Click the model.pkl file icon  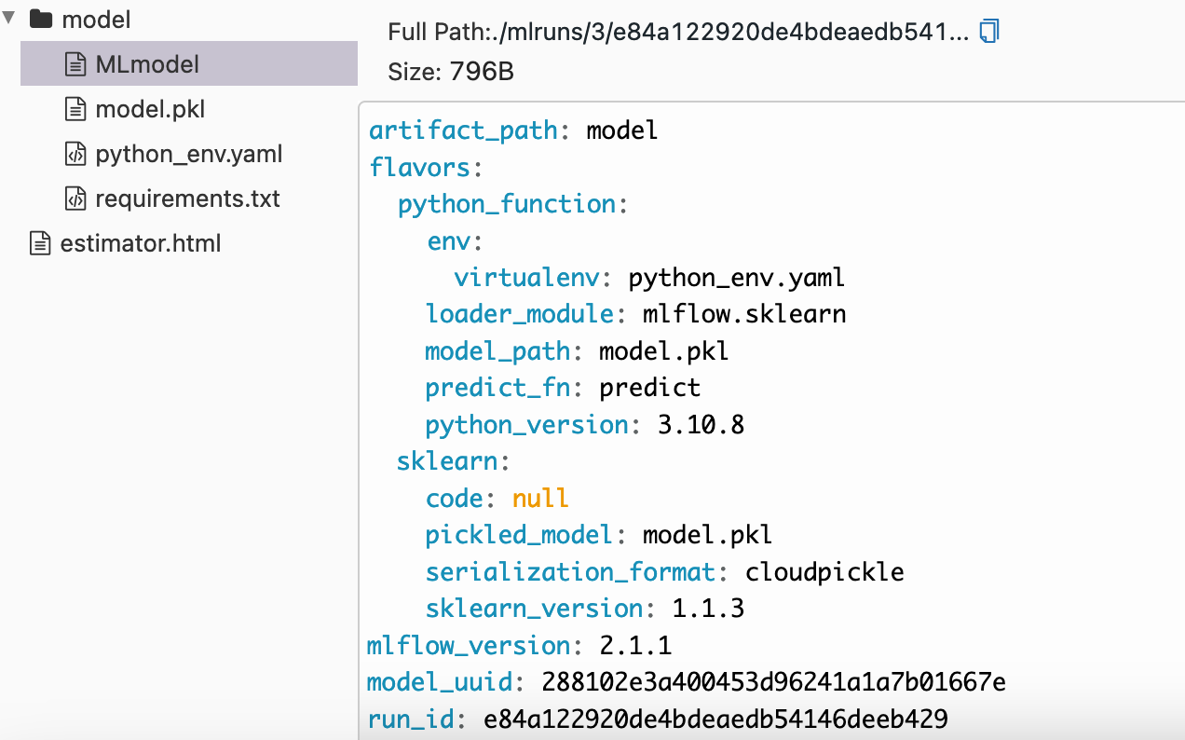(x=75, y=109)
